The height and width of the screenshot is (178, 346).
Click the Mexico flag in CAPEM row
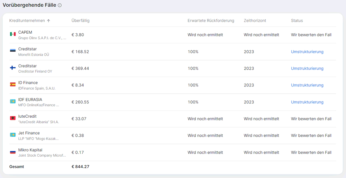13,34
